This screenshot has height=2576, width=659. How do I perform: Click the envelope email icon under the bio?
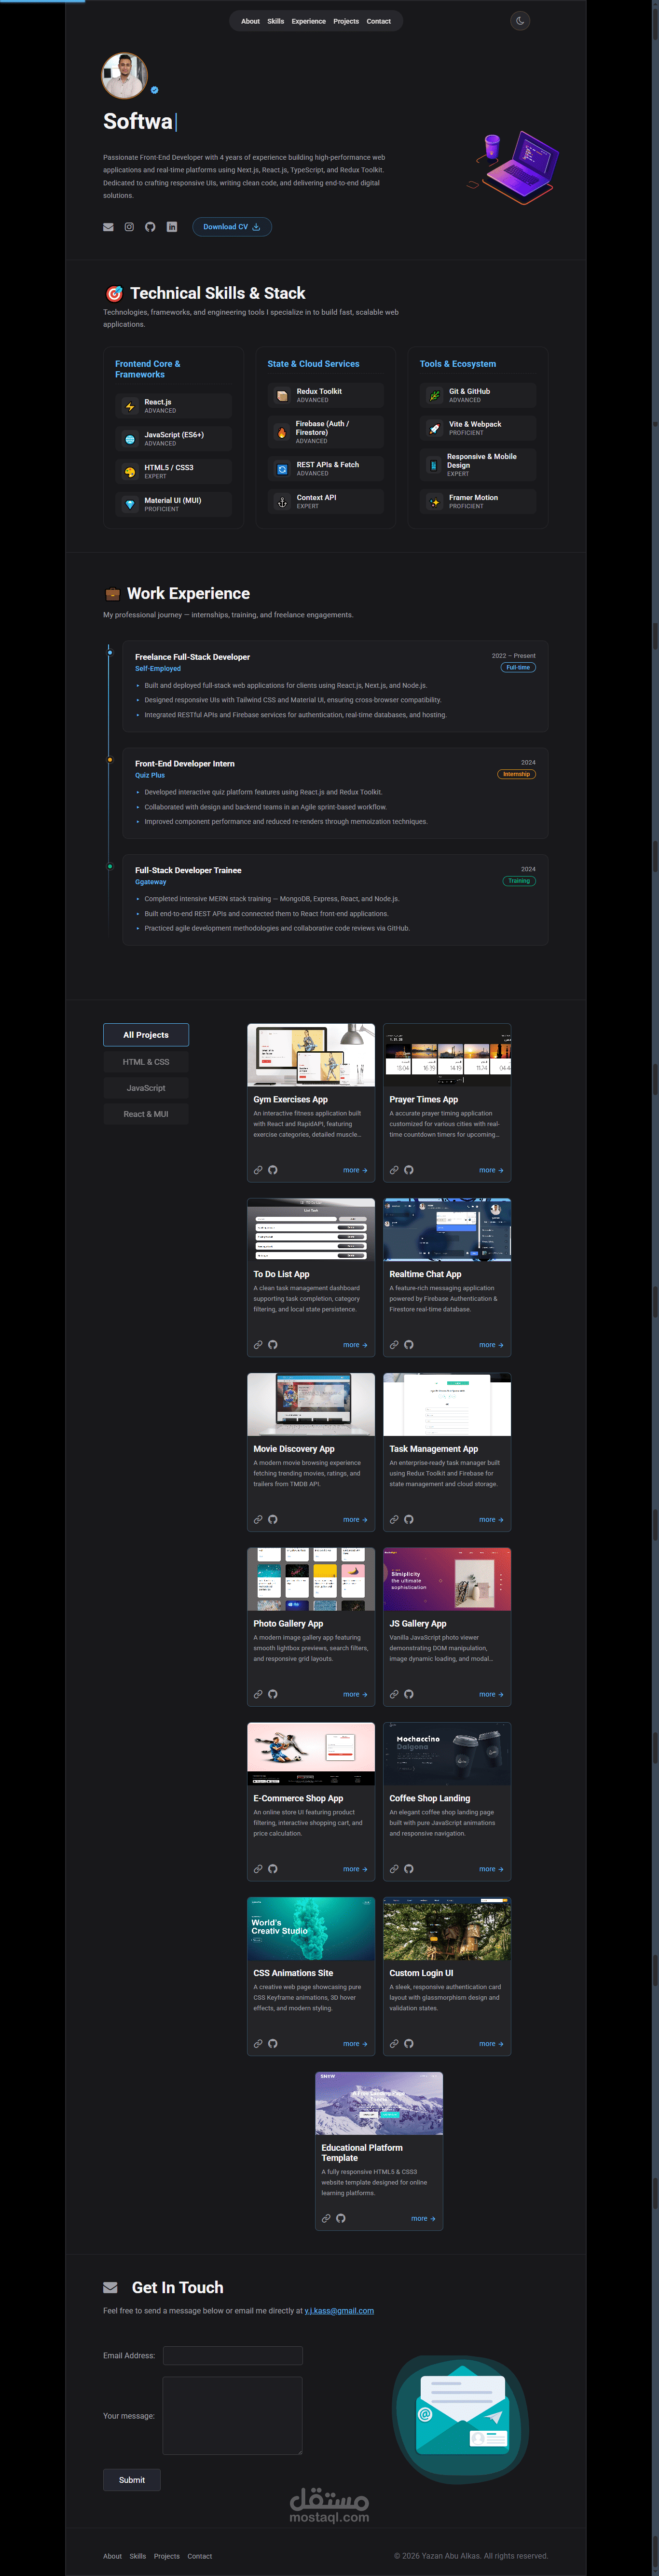point(108,227)
